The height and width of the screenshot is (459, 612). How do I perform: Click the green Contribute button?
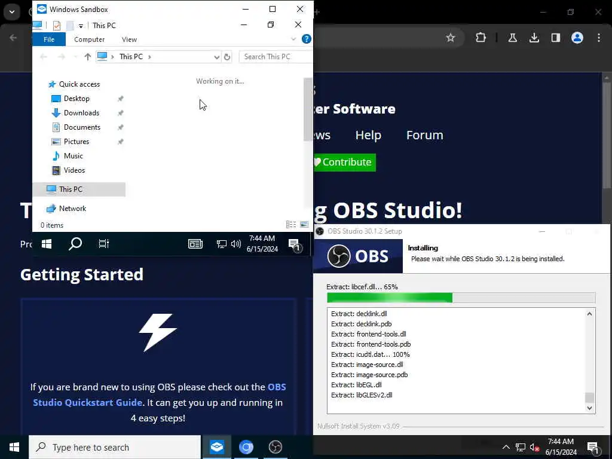coord(344,162)
